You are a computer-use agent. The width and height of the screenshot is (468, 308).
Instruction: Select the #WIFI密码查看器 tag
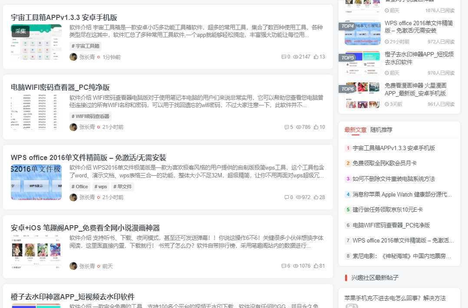pyautogui.click(x=90, y=116)
